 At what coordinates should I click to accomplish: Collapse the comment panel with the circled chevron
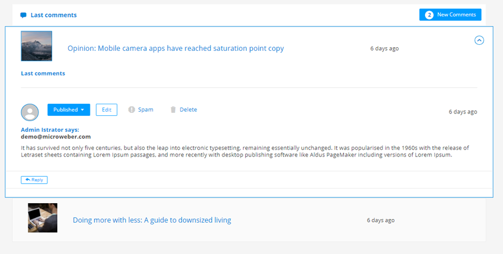479,40
